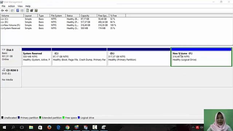Select the (C:) 97,17 GB partition block
This screenshot has height=131, width=233.
click(79, 57)
